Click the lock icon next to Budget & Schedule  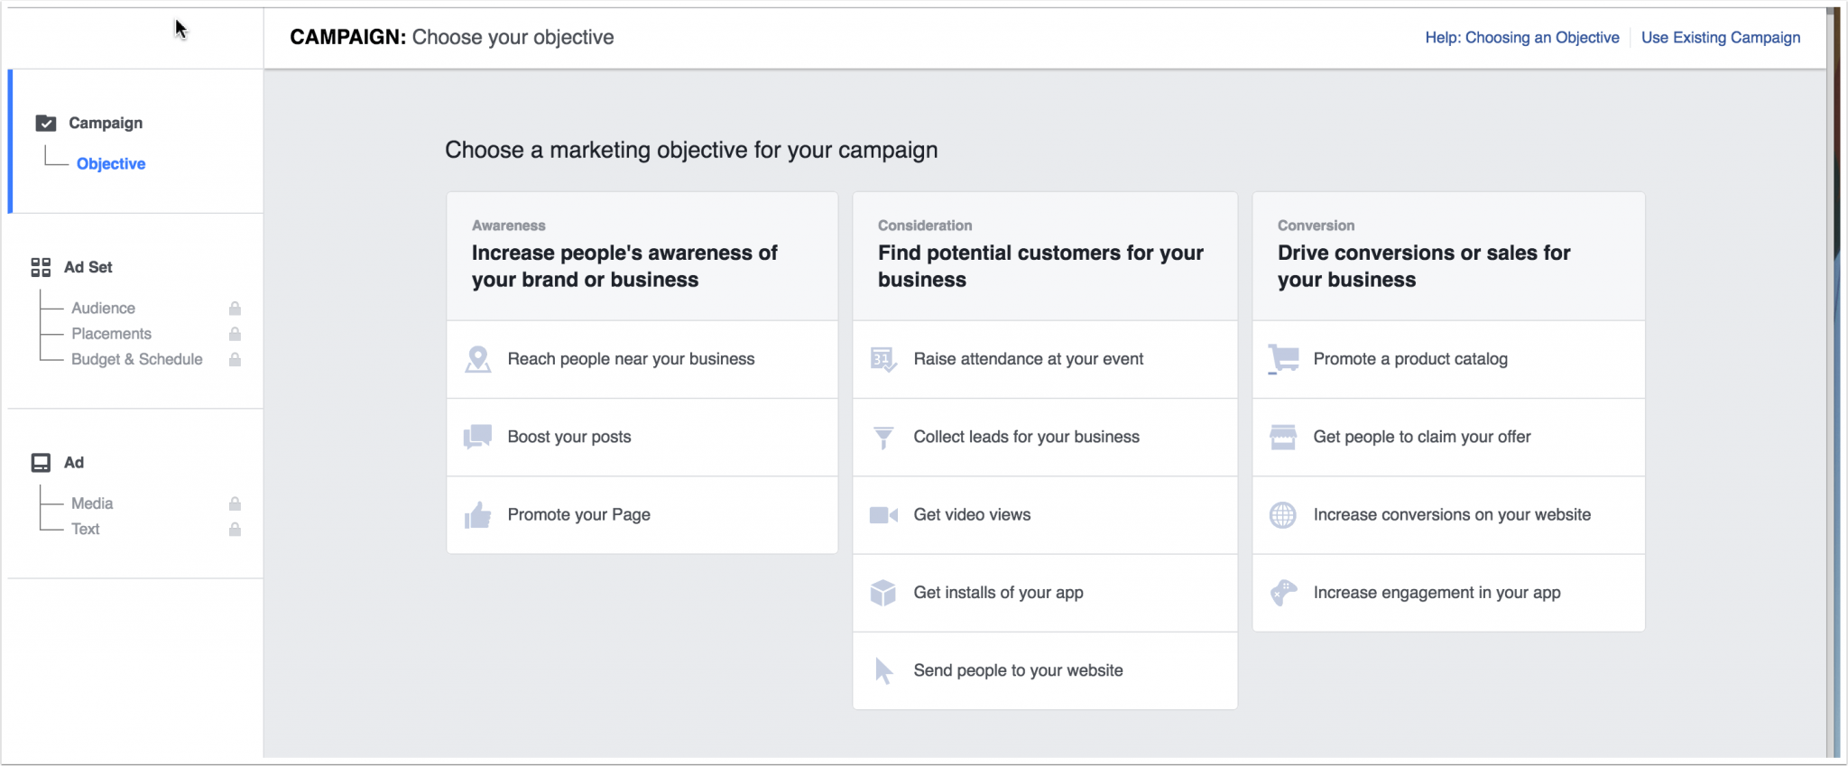point(235,359)
